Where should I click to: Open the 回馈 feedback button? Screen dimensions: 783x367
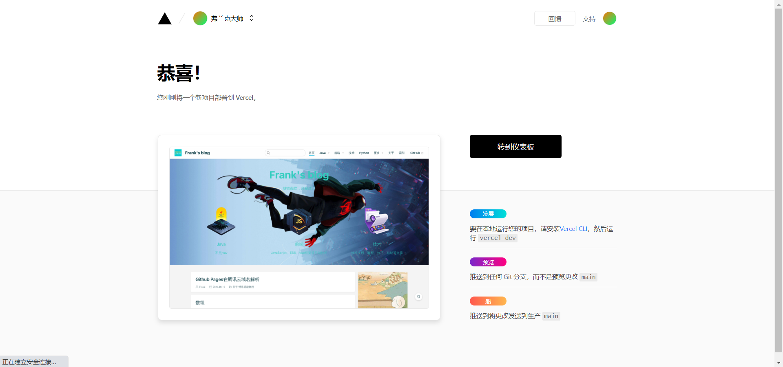point(555,19)
